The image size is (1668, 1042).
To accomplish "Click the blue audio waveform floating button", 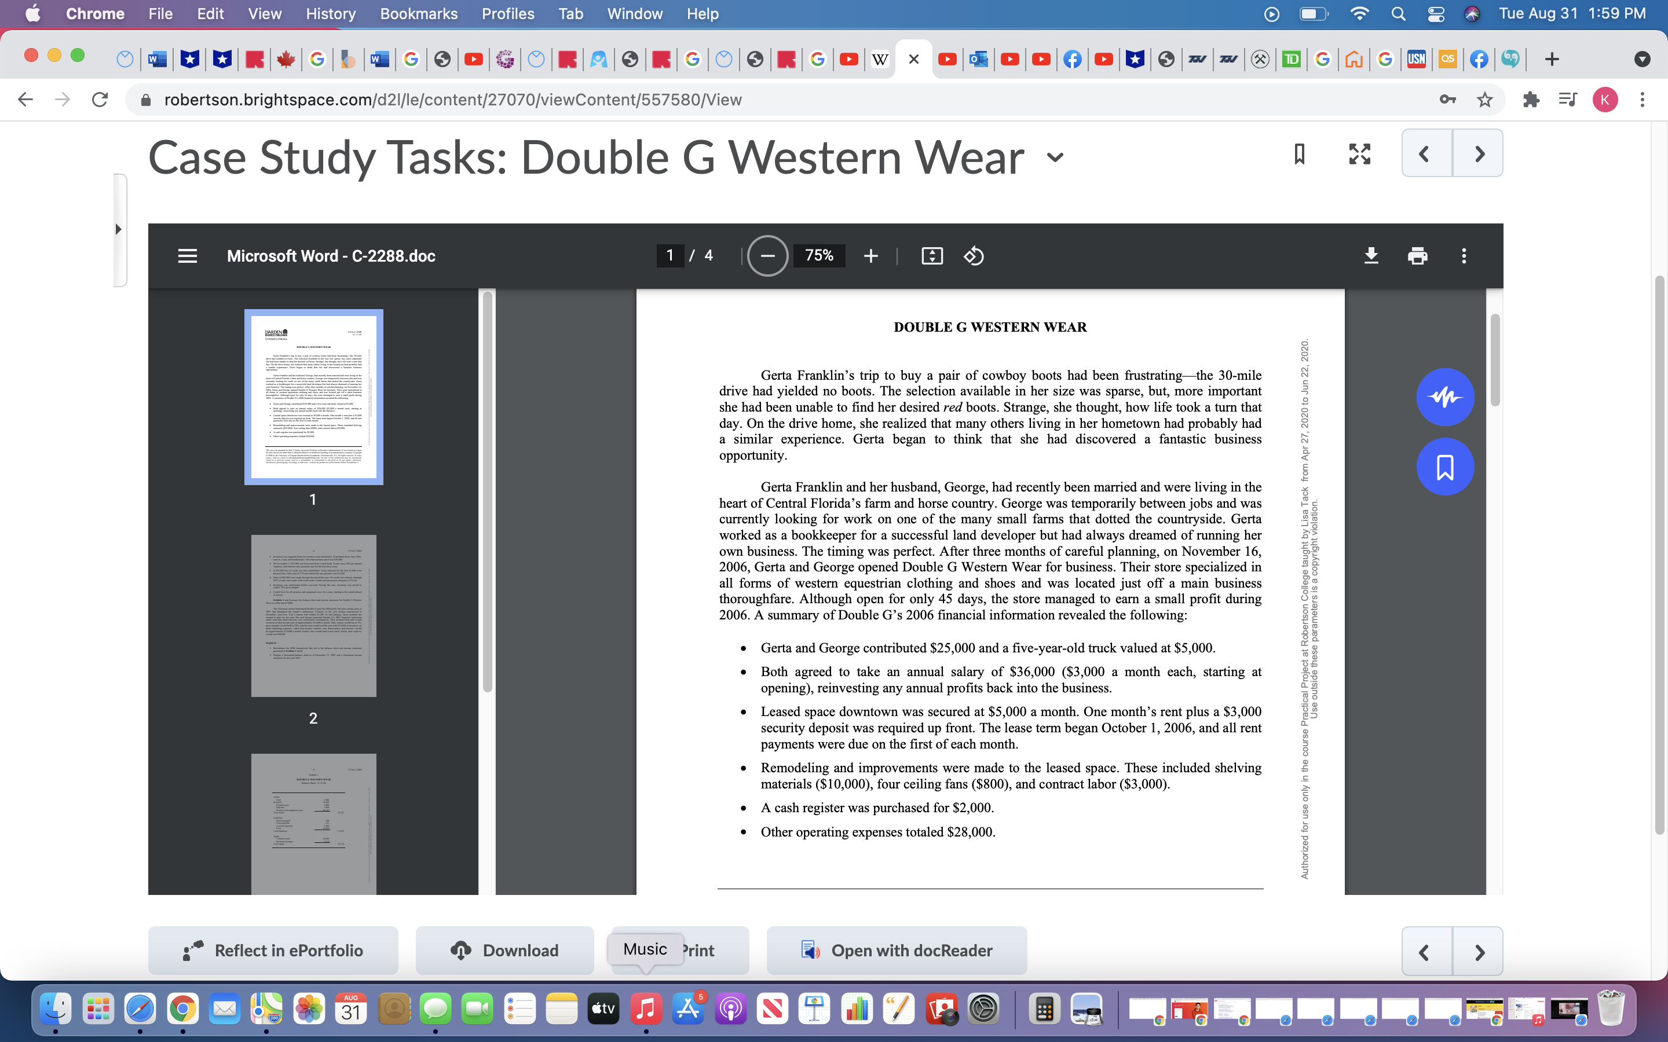I will (x=1446, y=397).
